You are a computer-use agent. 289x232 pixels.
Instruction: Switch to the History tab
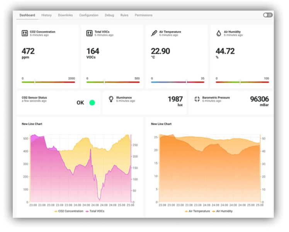pos(46,15)
